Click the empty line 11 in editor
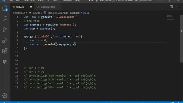Screen dimensions: 183x103 coord(95,56)
